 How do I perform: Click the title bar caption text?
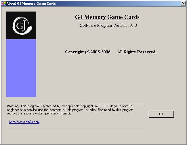click(31, 3)
